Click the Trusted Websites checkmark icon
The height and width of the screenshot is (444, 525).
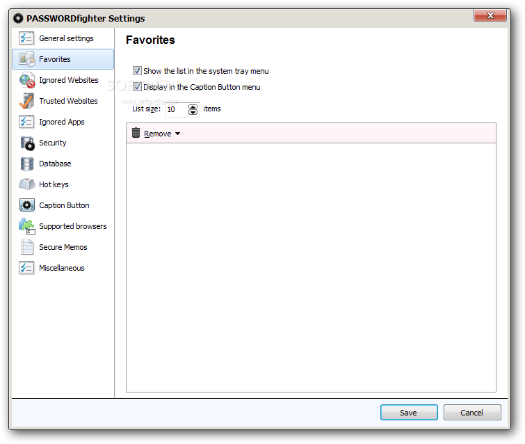(27, 101)
